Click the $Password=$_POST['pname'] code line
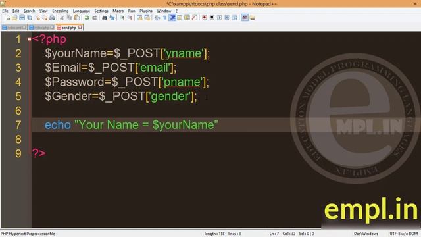 (127, 82)
